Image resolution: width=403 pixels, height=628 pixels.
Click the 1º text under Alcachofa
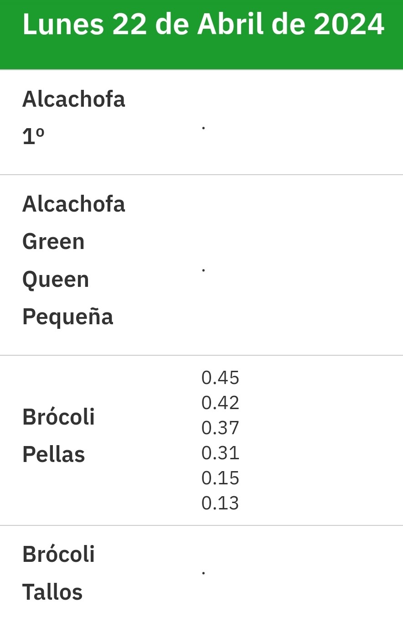[x=33, y=137]
